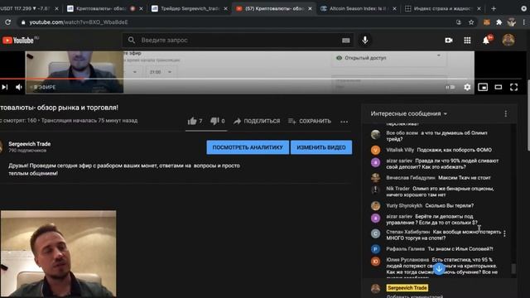
Task: Open the player settings gear
Action: coord(467,87)
